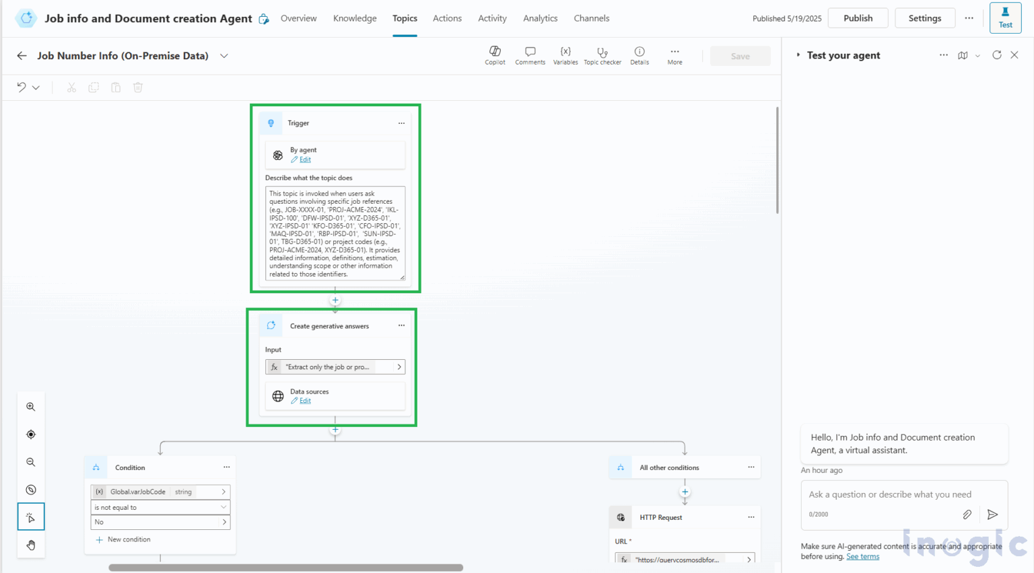This screenshot has height=573, width=1034.
Task: Open the Analytics tab
Action: (x=540, y=18)
